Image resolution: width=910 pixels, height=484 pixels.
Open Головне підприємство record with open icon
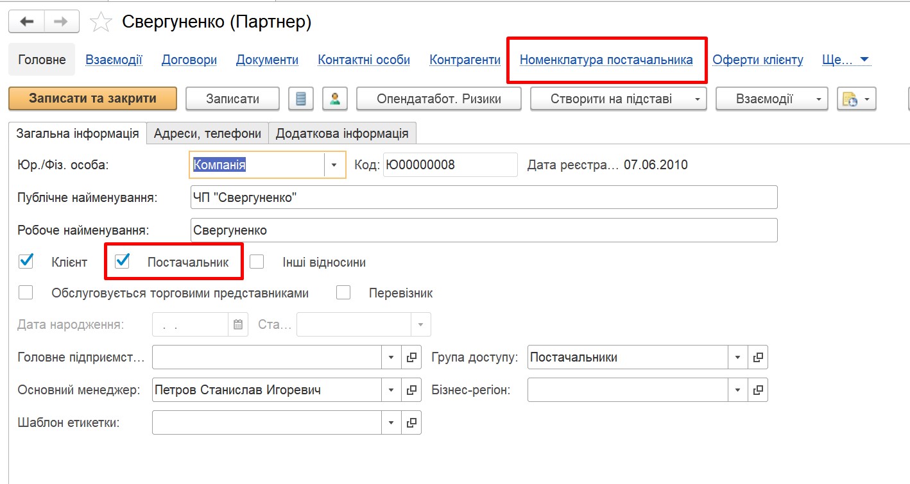[x=411, y=357]
